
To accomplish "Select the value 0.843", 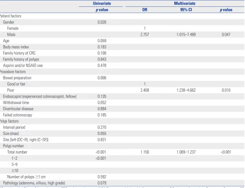I will tap(102, 59).
